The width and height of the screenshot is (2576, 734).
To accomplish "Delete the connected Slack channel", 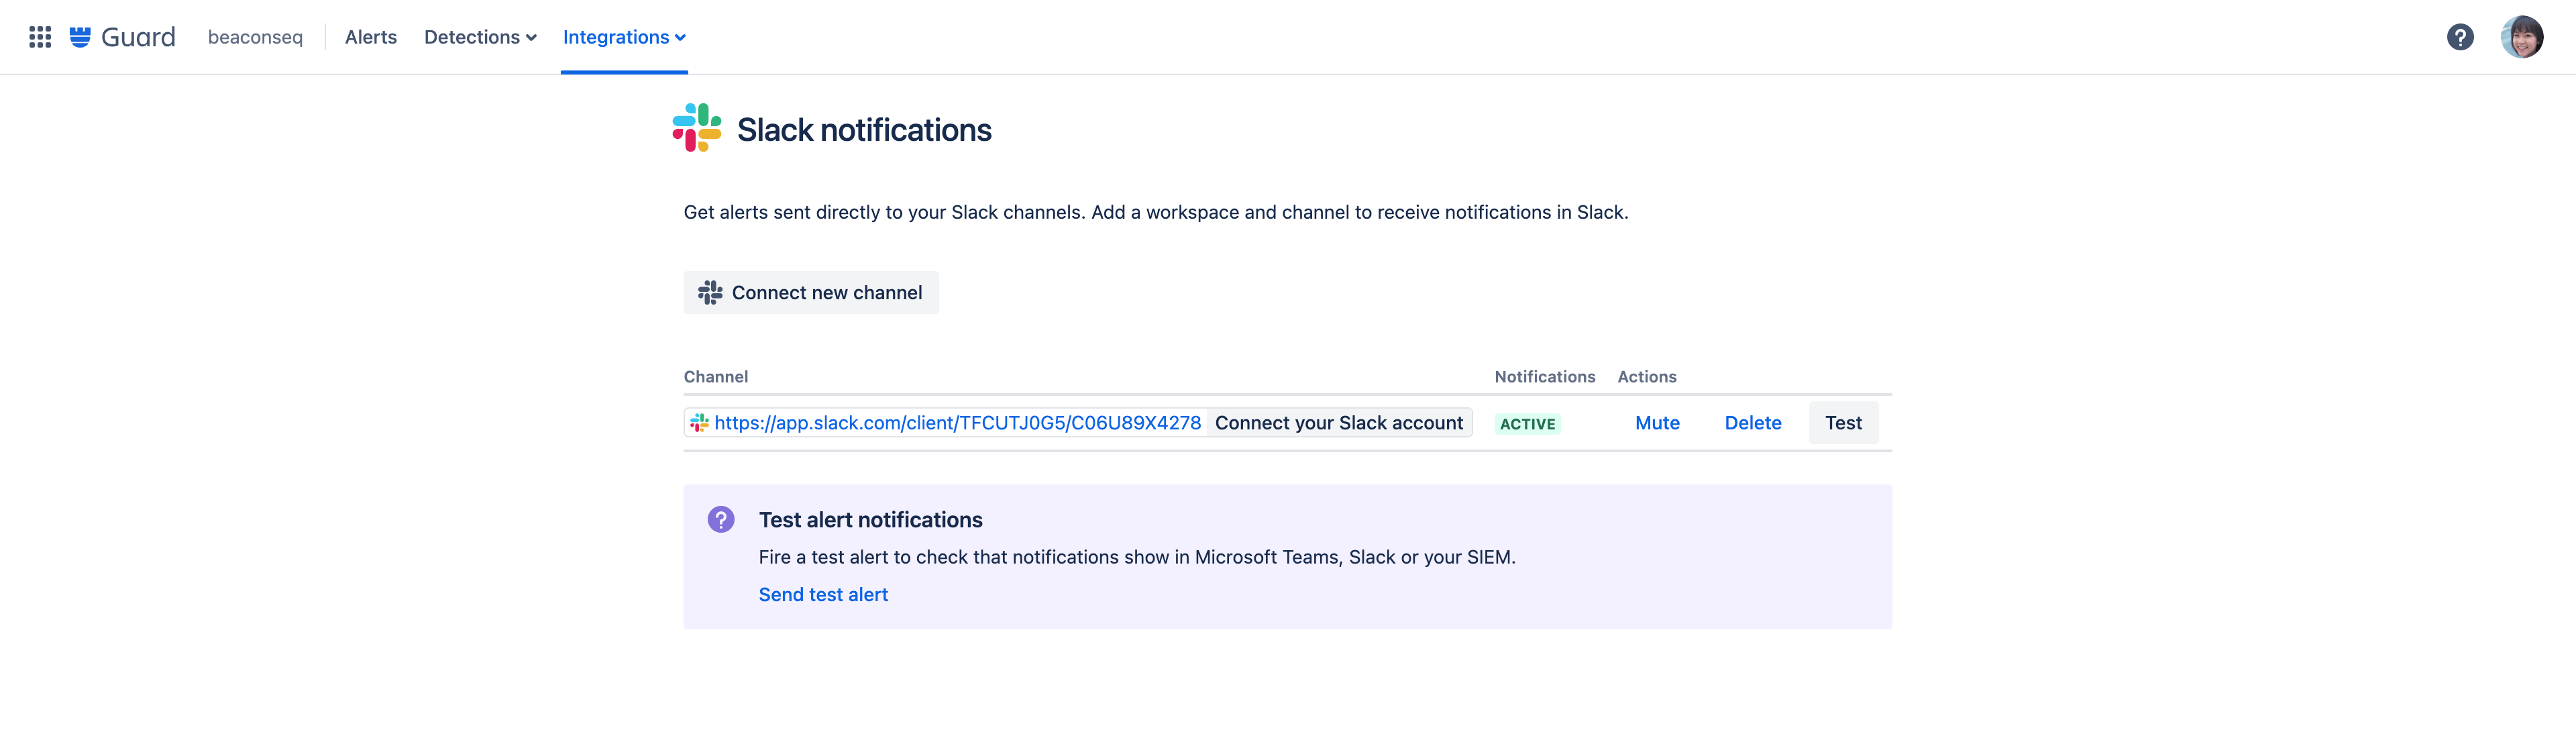I will [x=1752, y=423].
